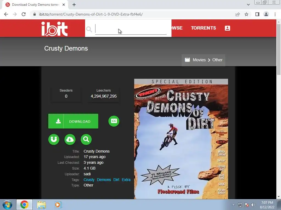
Task: Open the partially hidden BROWSE menu item
Action: [177, 28]
